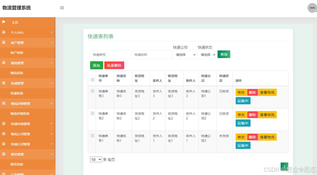Click 删除 for row 快递单号3
Viewport: 317px width, 175px height.
pyautogui.click(x=252, y=92)
